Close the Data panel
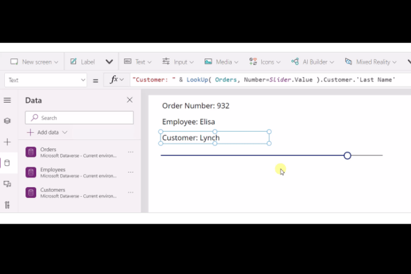The width and height of the screenshot is (411, 274). pyautogui.click(x=130, y=100)
